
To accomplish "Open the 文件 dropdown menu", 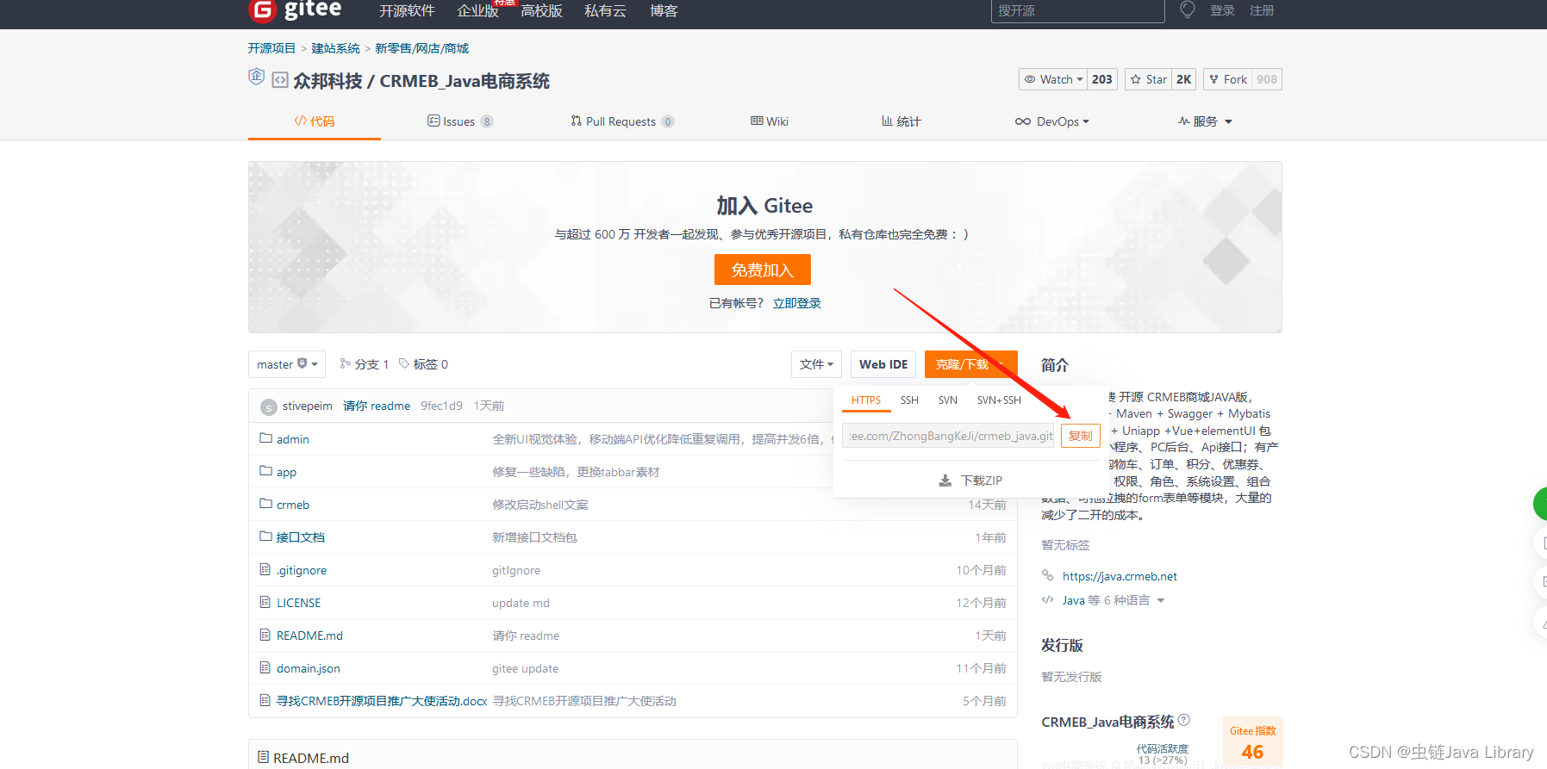I will [816, 364].
